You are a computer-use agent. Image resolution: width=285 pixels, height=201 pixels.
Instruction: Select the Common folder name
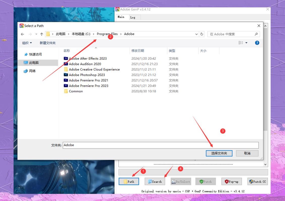[76, 91]
